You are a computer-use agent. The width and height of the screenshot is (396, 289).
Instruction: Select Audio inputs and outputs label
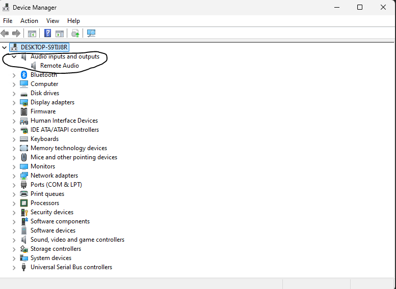(x=65, y=56)
